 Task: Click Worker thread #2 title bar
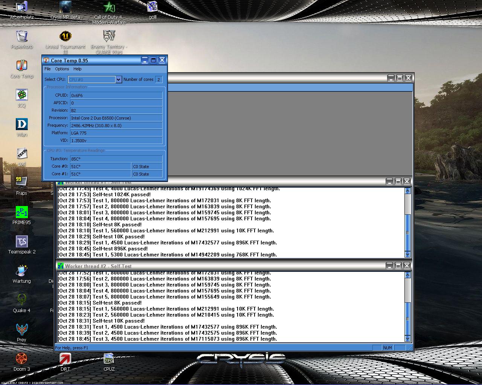click(222, 266)
